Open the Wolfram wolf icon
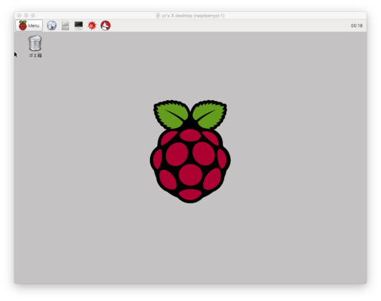 coord(106,25)
